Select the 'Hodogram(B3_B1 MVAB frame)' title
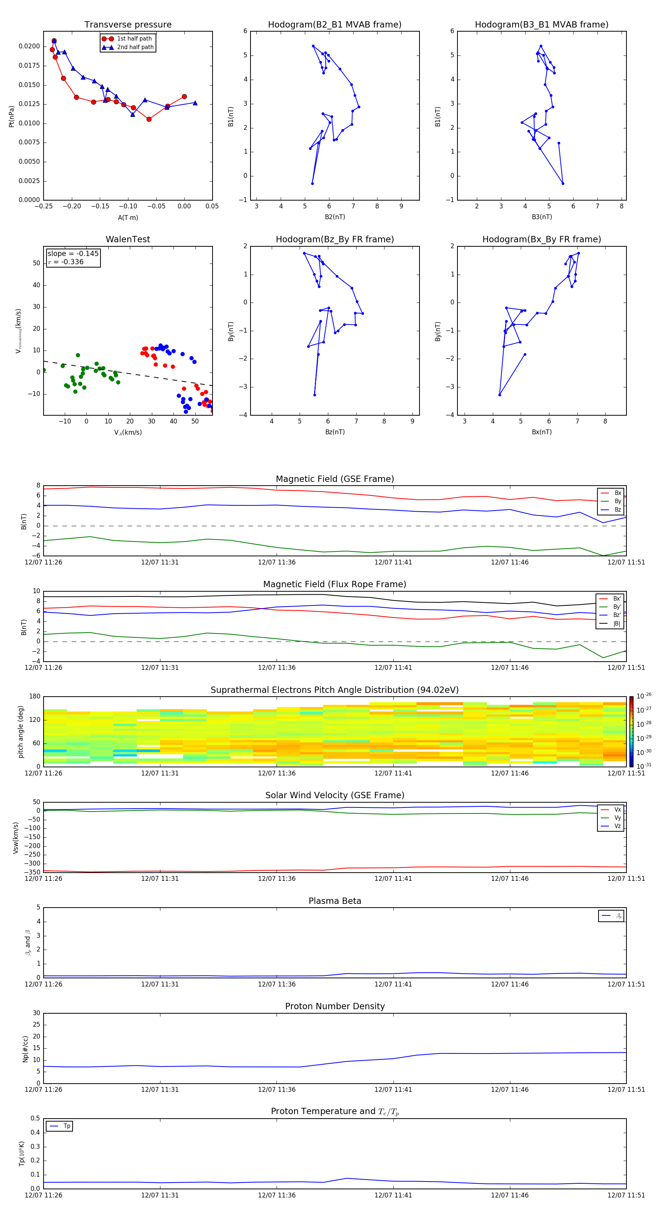The image size is (670, 1228). 542,25
